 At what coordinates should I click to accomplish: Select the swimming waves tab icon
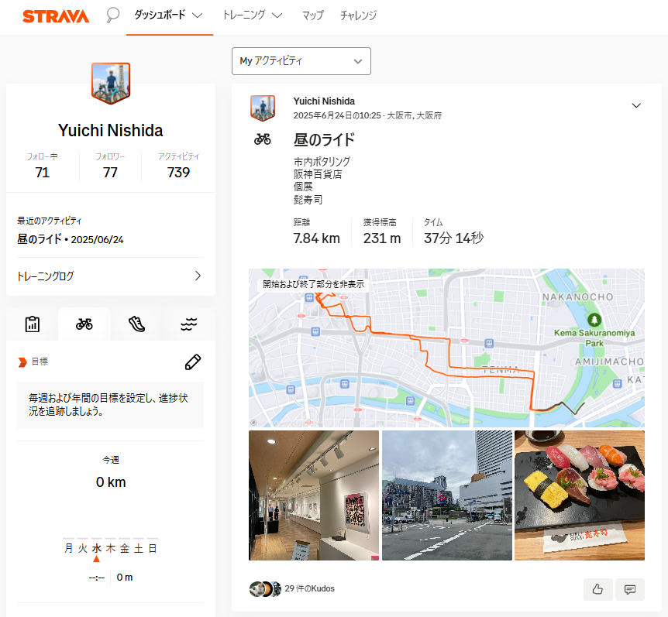pyautogui.click(x=188, y=324)
